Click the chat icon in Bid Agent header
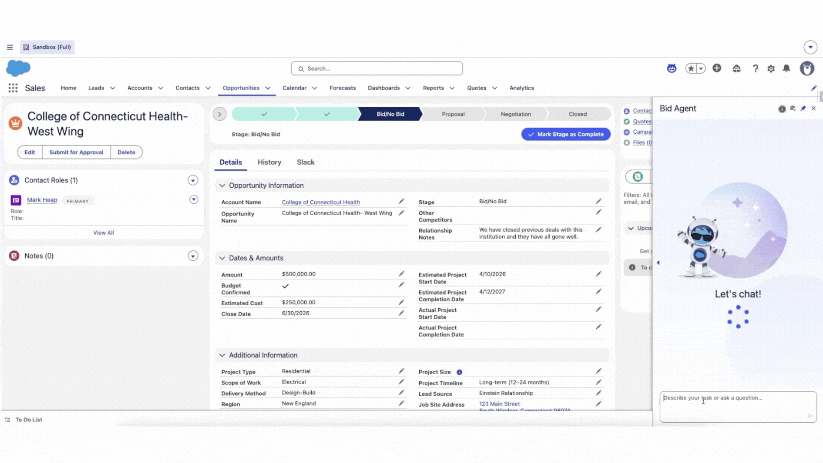 point(793,108)
